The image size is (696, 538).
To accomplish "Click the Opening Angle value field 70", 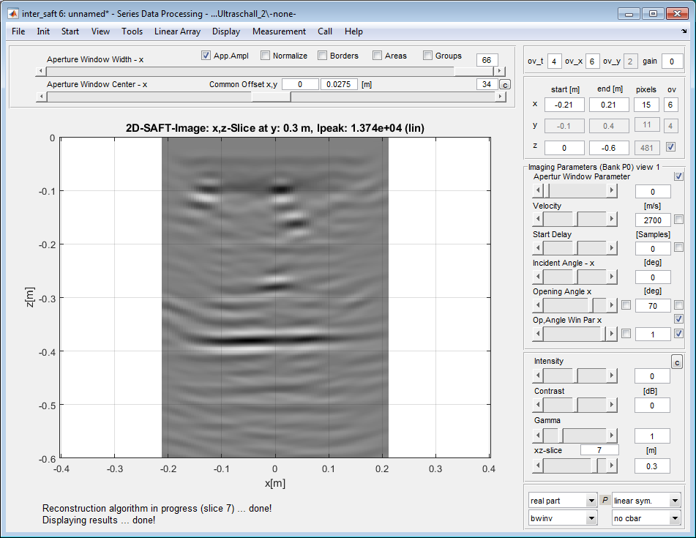I will click(x=653, y=306).
